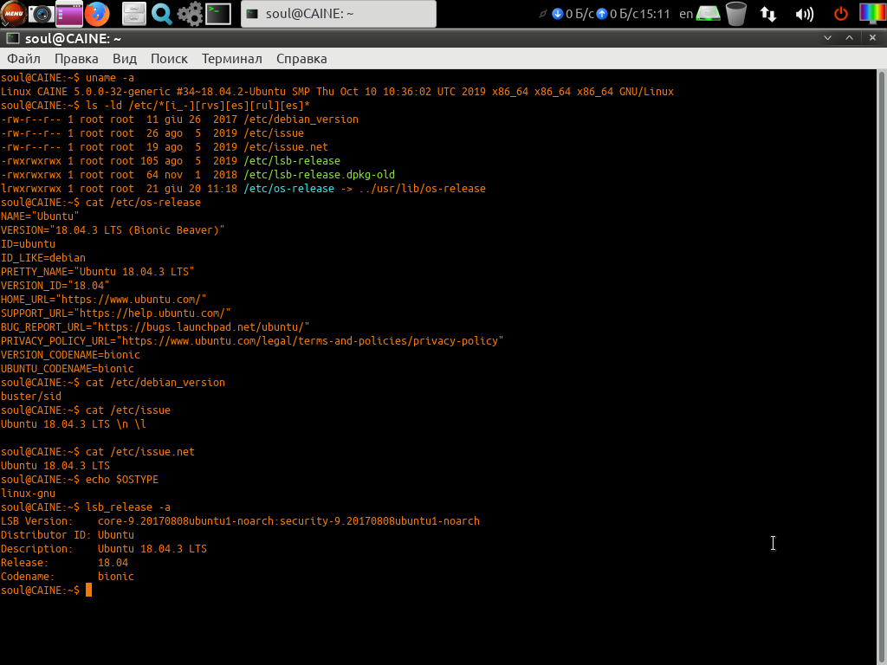Click the 'Codename: bionic' line
Image resolution: width=887 pixels, height=665 pixels.
(x=68, y=577)
